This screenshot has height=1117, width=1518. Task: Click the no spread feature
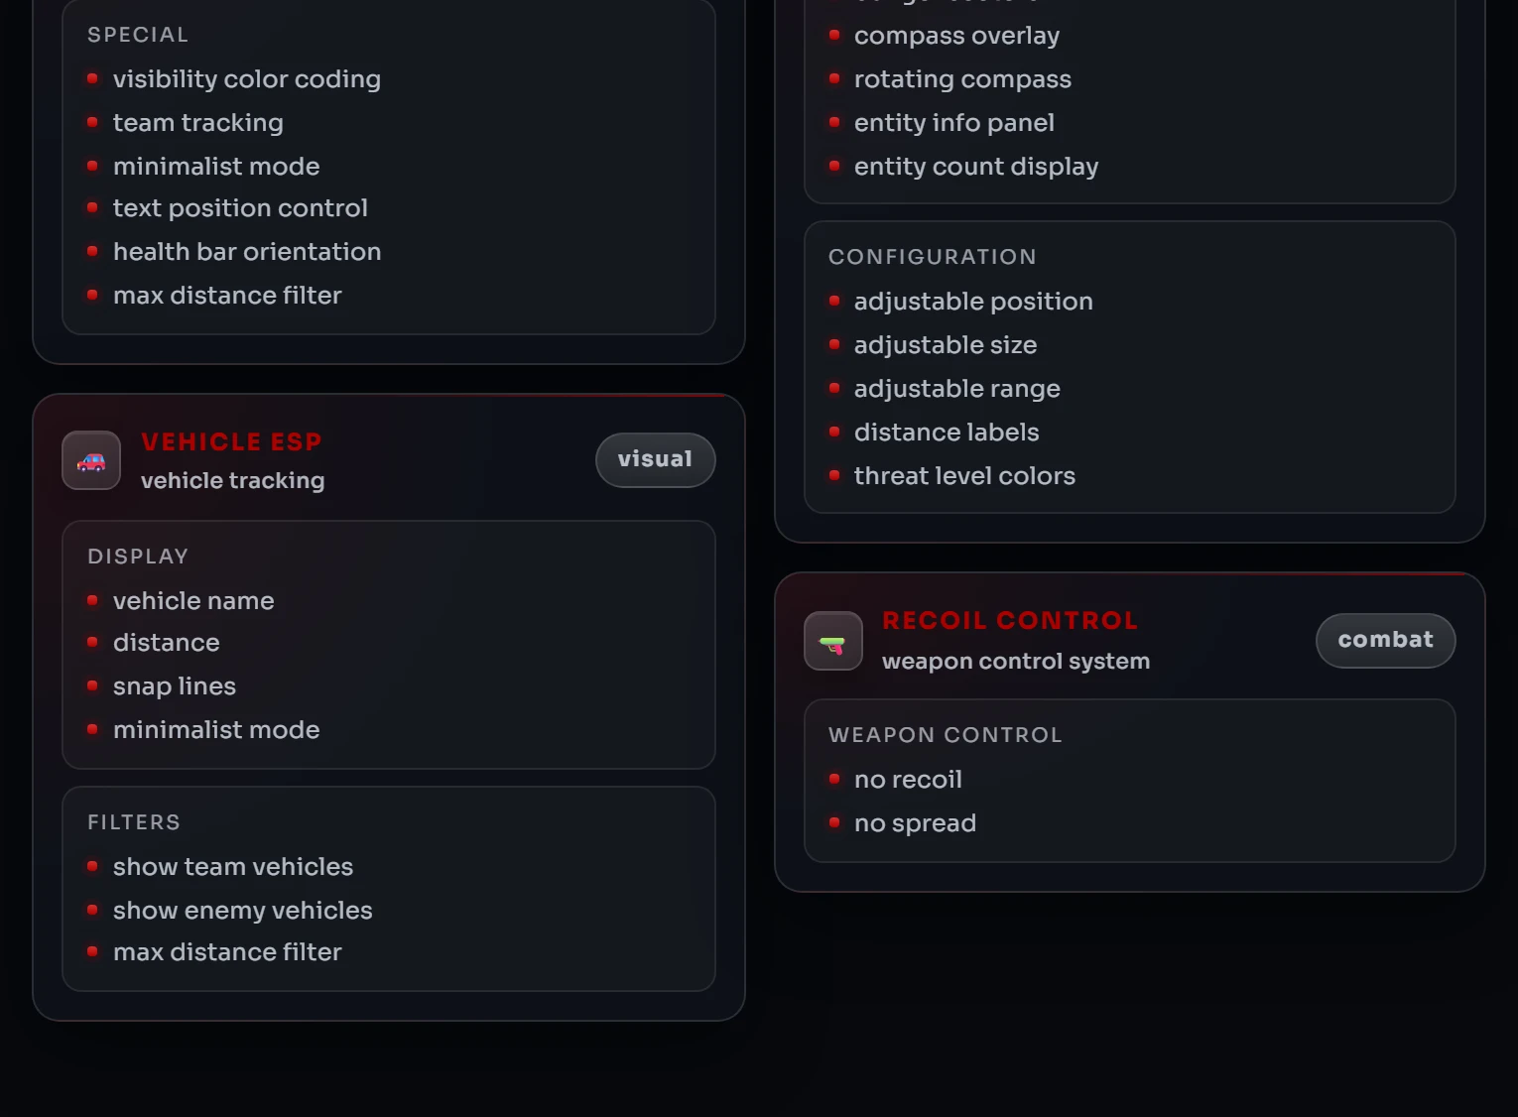click(x=915, y=823)
